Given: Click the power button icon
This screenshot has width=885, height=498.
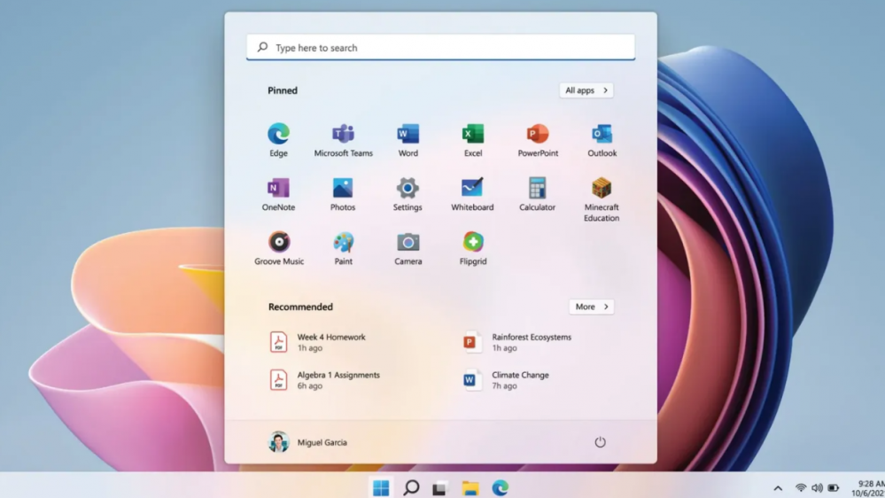Looking at the screenshot, I should pyautogui.click(x=600, y=442).
